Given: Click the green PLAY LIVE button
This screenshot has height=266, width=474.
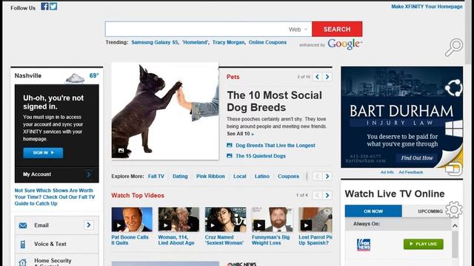Looking at the screenshot, I should pyautogui.click(x=424, y=244).
